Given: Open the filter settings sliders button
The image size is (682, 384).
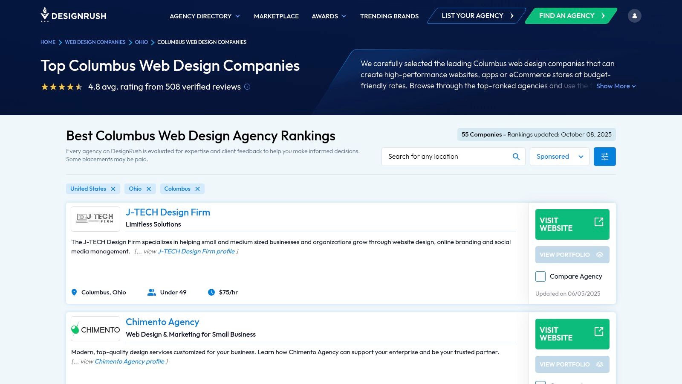Looking at the screenshot, I should pyautogui.click(x=604, y=157).
